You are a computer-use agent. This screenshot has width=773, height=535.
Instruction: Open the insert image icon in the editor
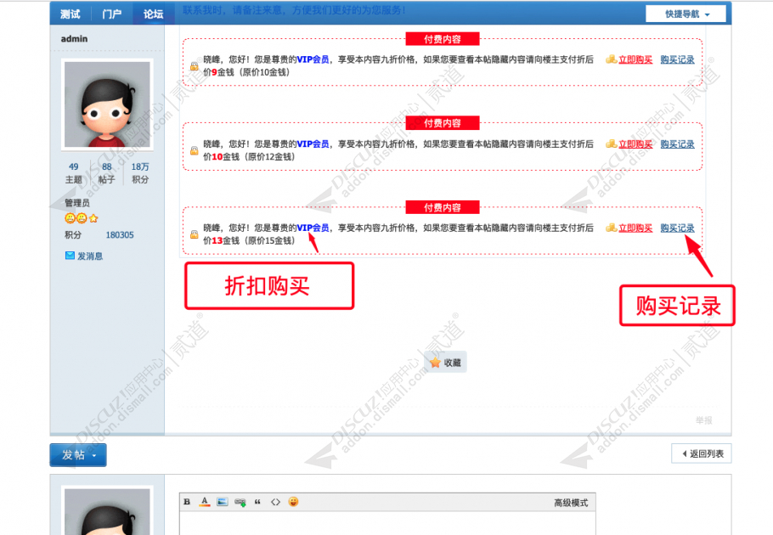pyautogui.click(x=223, y=501)
